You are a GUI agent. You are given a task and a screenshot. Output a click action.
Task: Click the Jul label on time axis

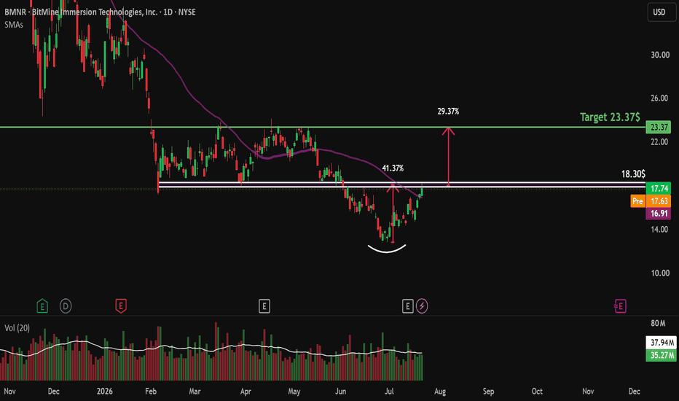click(x=389, y=391)
